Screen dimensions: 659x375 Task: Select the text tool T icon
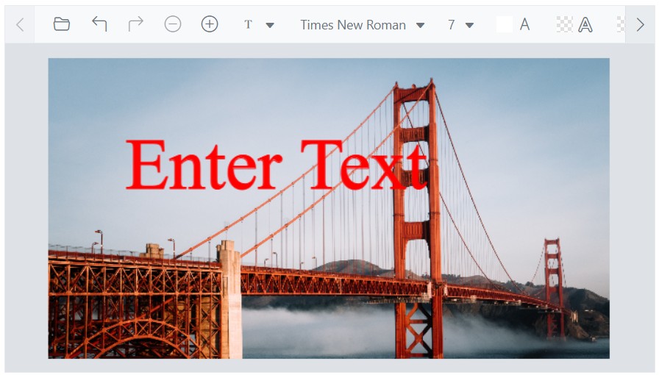tap(248, 25)
